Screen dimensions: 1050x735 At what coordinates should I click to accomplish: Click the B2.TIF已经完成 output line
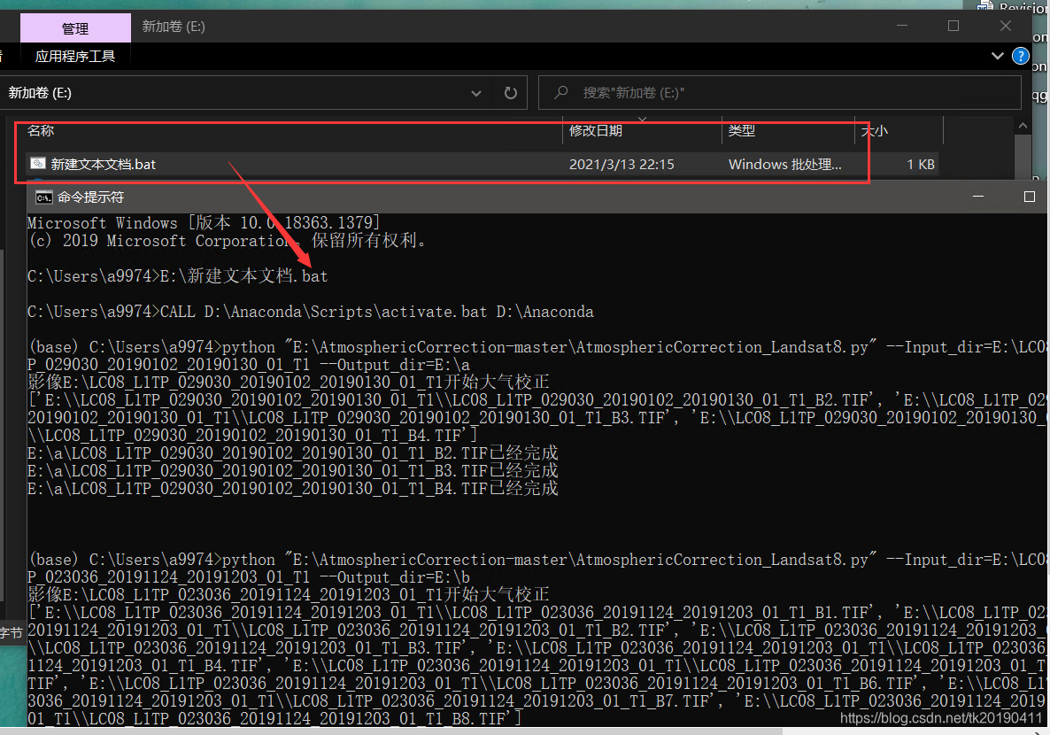tap(293, 453)
